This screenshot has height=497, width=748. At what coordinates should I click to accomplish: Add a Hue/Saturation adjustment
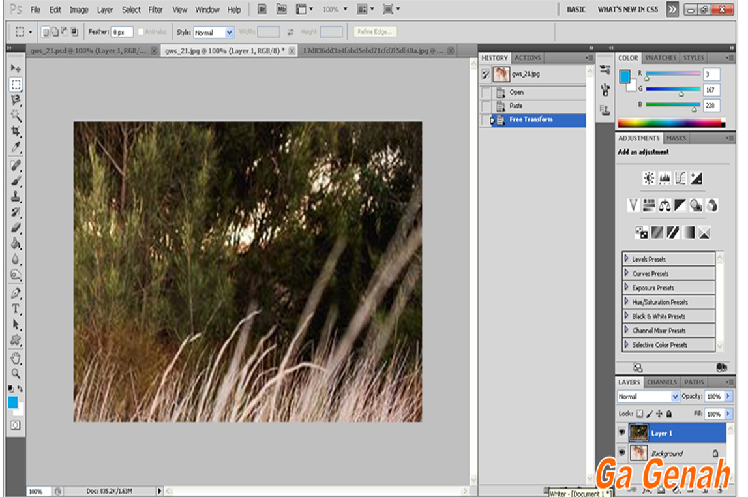coord(650,204)
